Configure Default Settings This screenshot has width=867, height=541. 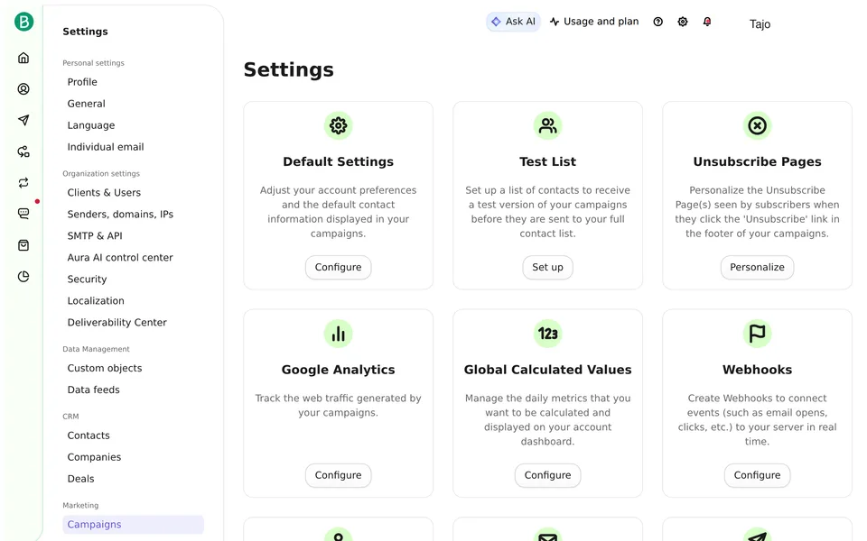tap(339, 267)
